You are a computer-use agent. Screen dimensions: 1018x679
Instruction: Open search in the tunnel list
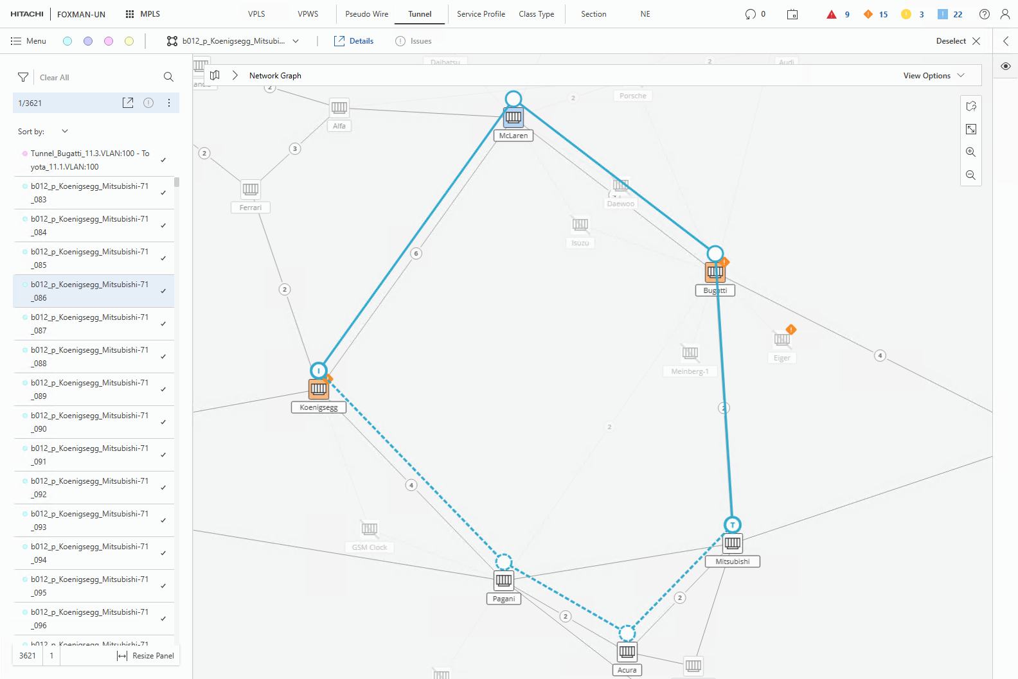click(x=168, y=77)
